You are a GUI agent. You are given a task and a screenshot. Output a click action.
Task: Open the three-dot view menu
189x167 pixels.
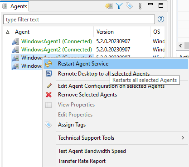tap(140, 6)
